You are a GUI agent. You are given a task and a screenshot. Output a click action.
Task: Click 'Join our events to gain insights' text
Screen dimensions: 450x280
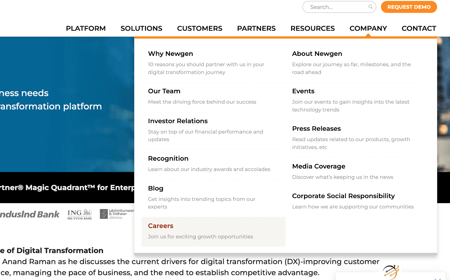pos(350,106)
